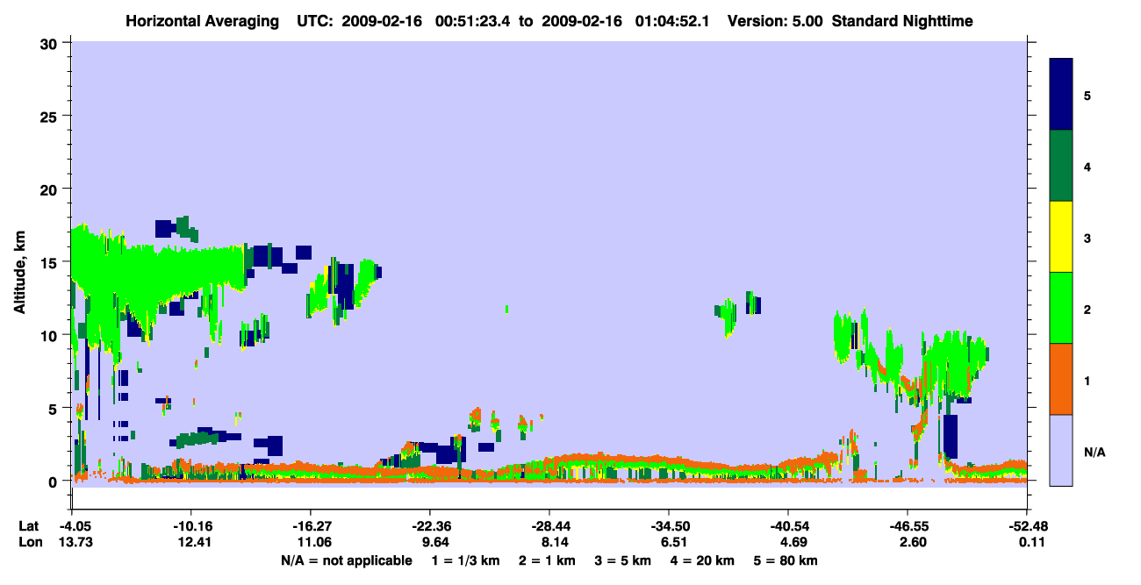
Task: Click the legend text 'N/A = not applicable'
Action: [347, 560]
